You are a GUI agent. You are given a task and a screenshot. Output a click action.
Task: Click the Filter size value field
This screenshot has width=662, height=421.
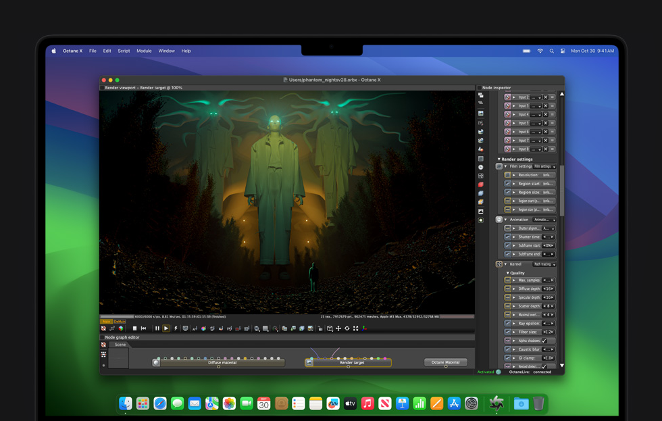click(549, 332)
